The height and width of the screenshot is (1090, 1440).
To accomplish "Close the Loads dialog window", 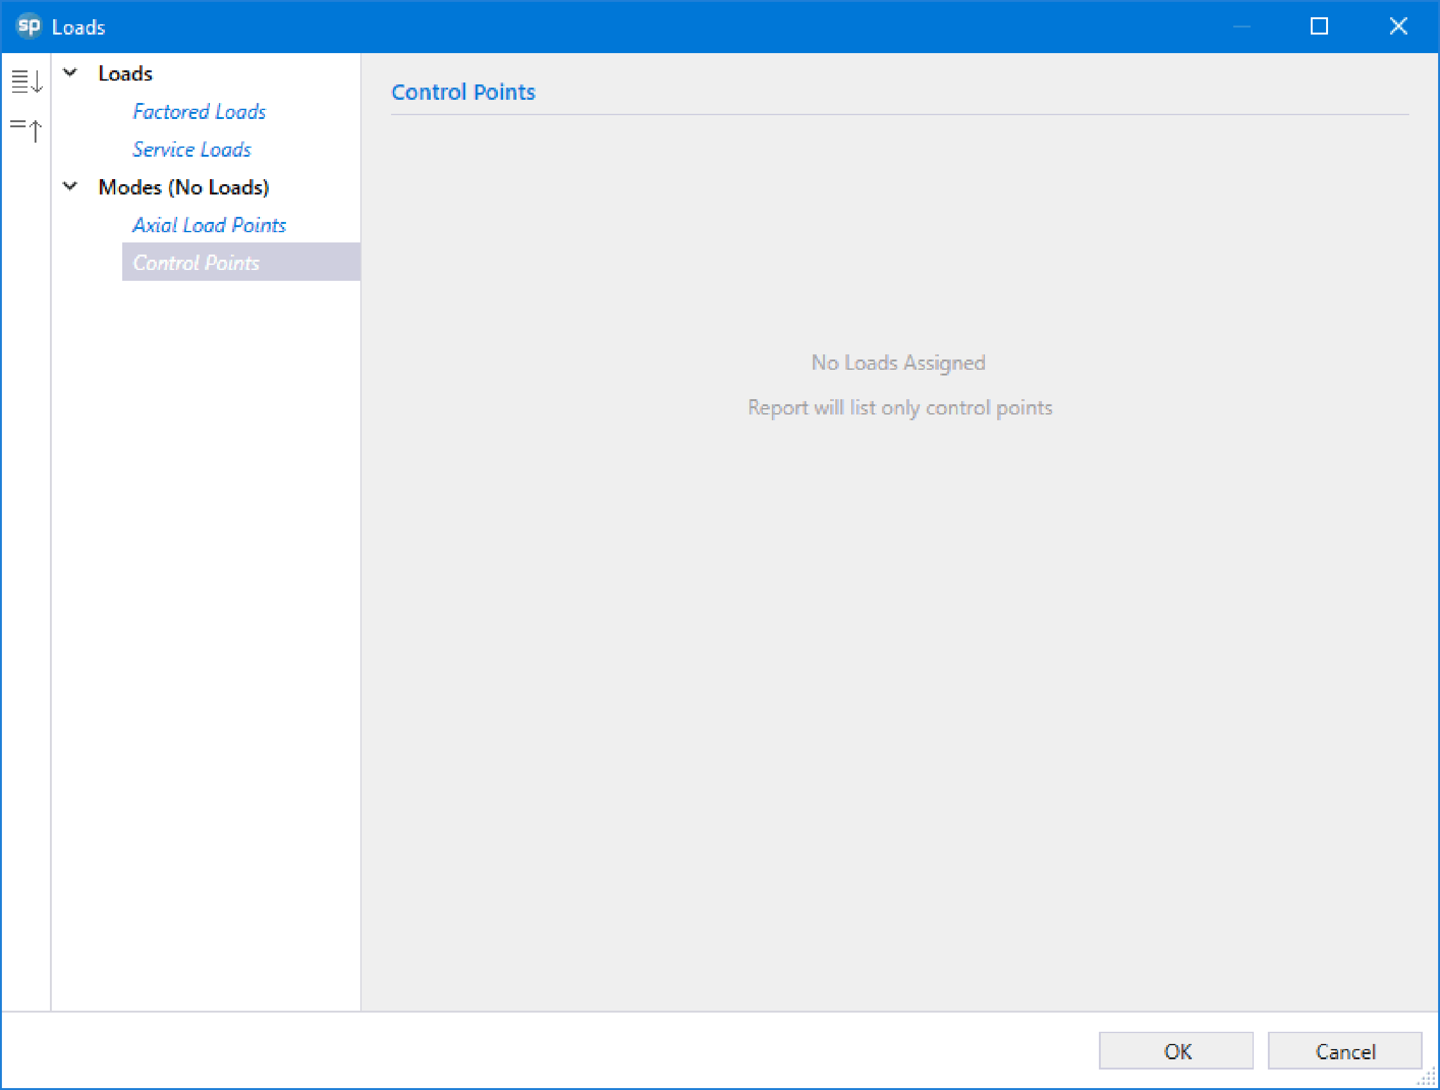I will coord(1398,26).
